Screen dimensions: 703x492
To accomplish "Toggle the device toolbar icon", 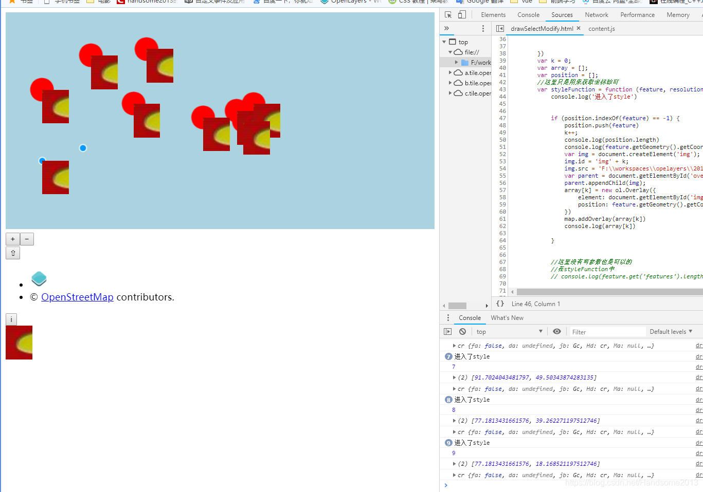I will (x=462, y=15).
